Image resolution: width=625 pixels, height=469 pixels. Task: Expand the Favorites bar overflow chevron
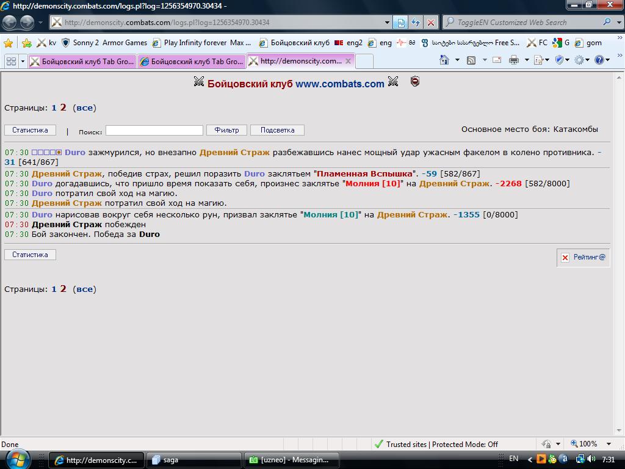coord(620,38)
